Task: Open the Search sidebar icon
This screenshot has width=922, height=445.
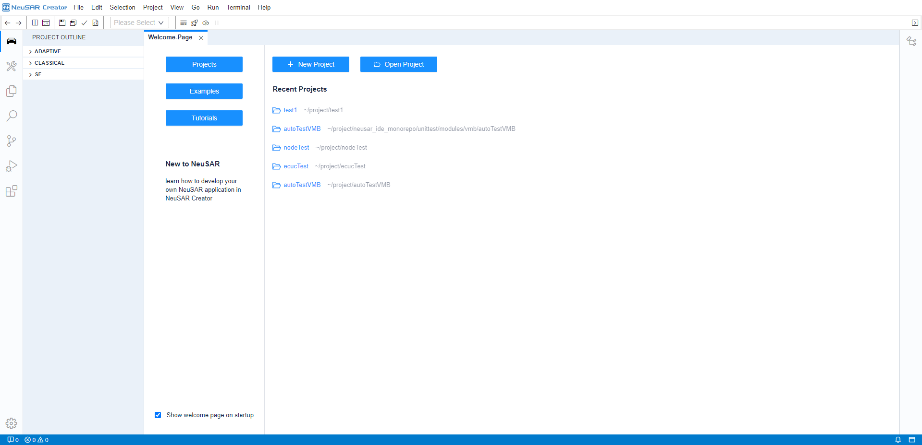Action: point(12,116)
